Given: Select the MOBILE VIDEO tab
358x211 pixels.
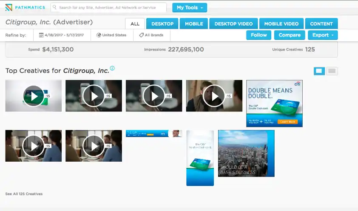Looking at the screenshot, I should point(281,24).
